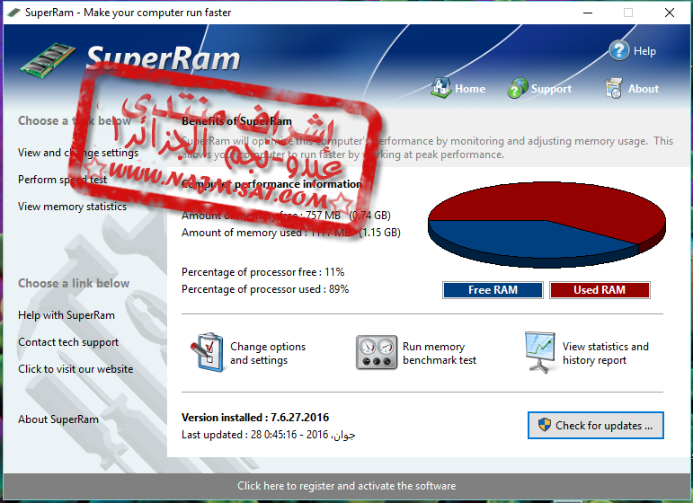Click the register and activate software bar
Viewport: 693px width, 503px height.
[346, 486]
